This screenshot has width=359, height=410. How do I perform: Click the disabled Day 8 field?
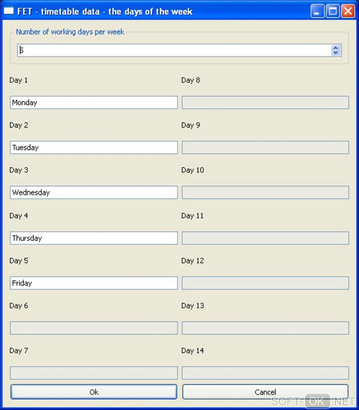(265, 102)
